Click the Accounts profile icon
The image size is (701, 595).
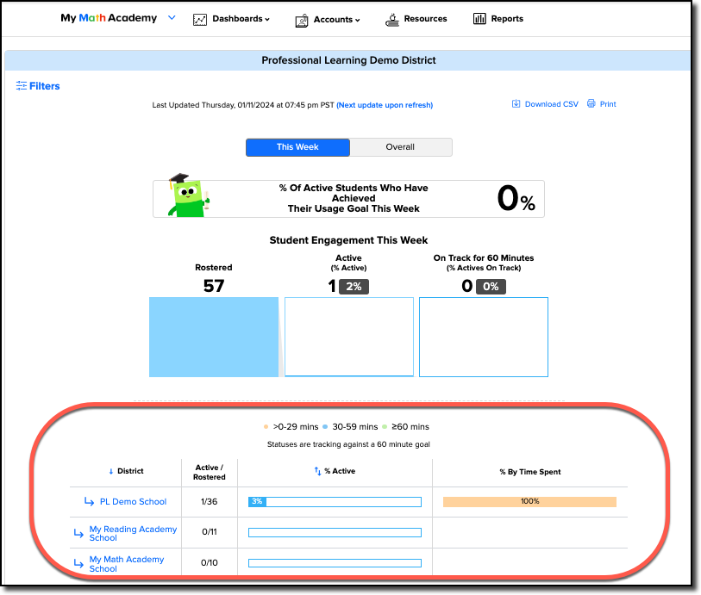click(302, 21)
